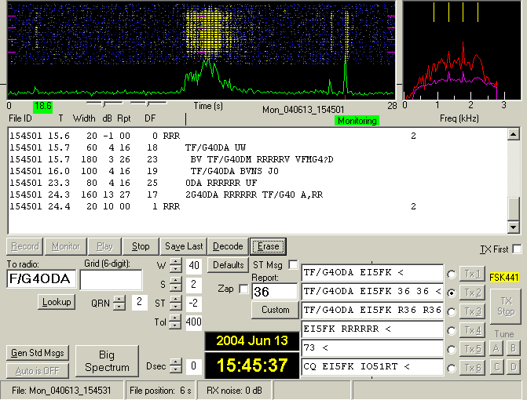527x400 pixels.
Task: Select the radio button for the CQ EI5FK message
Action: 451,368
